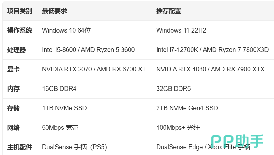Click the 32GB DDR5 cell

coord(213,89)
